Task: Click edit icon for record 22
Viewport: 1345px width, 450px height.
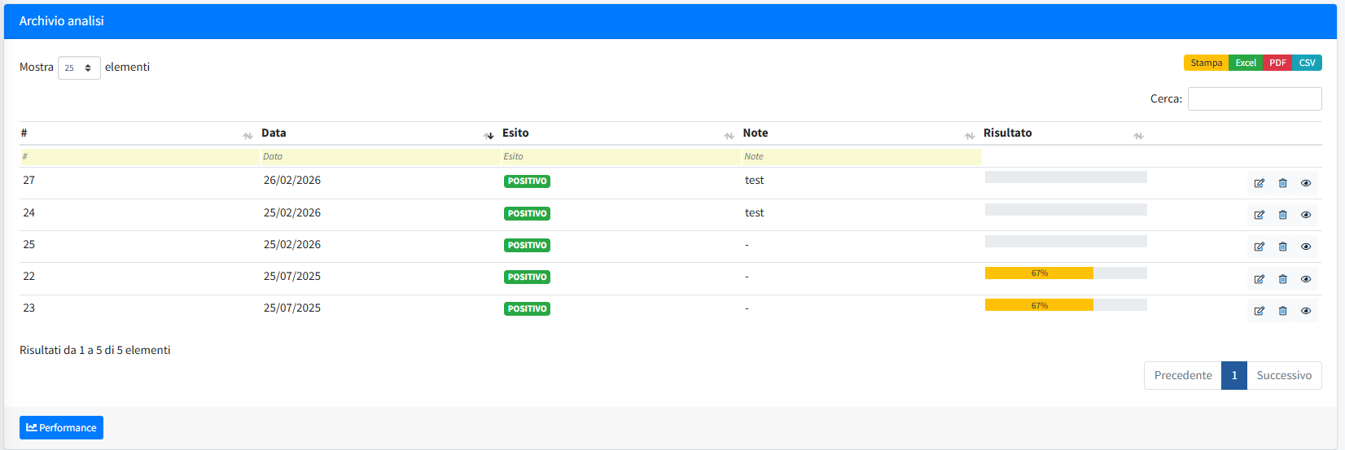Action: click(x=1259, y=279)
